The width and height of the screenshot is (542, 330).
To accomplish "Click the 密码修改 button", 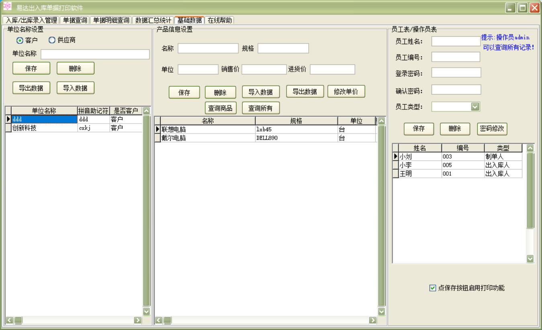I will click(493, 129).
